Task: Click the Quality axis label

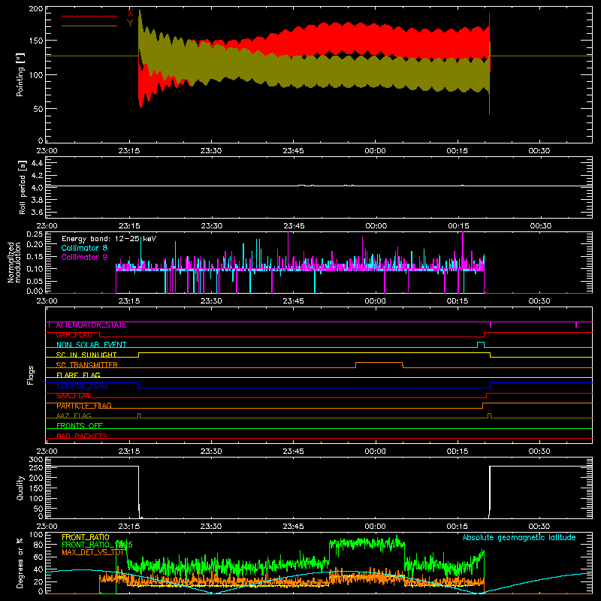Action: point(20,488)
